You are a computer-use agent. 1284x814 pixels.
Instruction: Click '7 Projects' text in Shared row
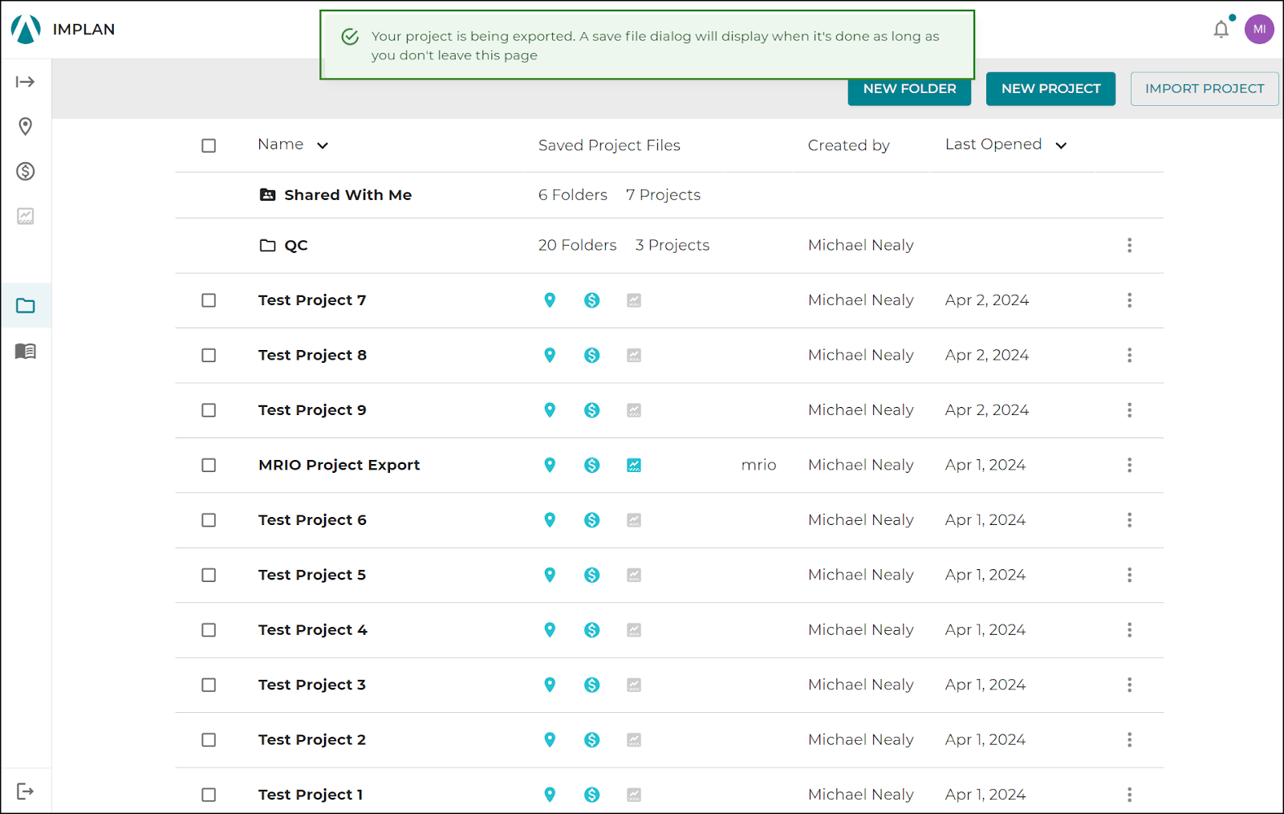click(663, 195)
